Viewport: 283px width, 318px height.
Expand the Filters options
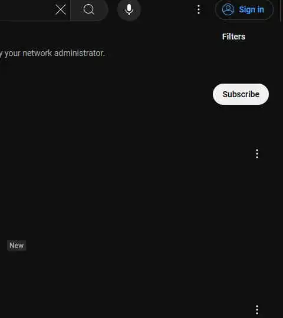[x=233, y=37]
